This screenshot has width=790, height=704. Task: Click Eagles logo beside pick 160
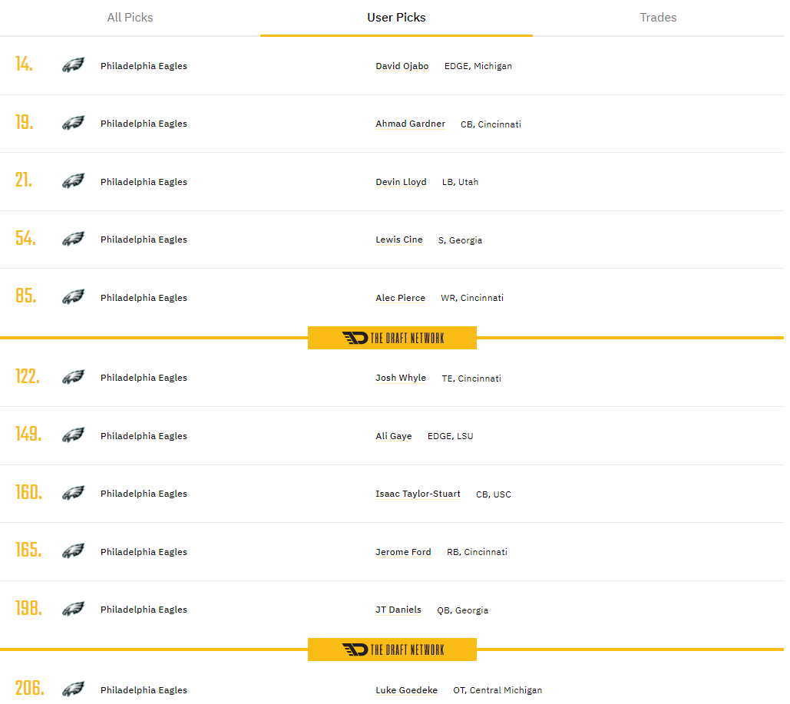coord(73,494)
